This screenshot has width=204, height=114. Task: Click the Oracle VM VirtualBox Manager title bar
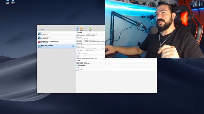(x=97, y=26)
